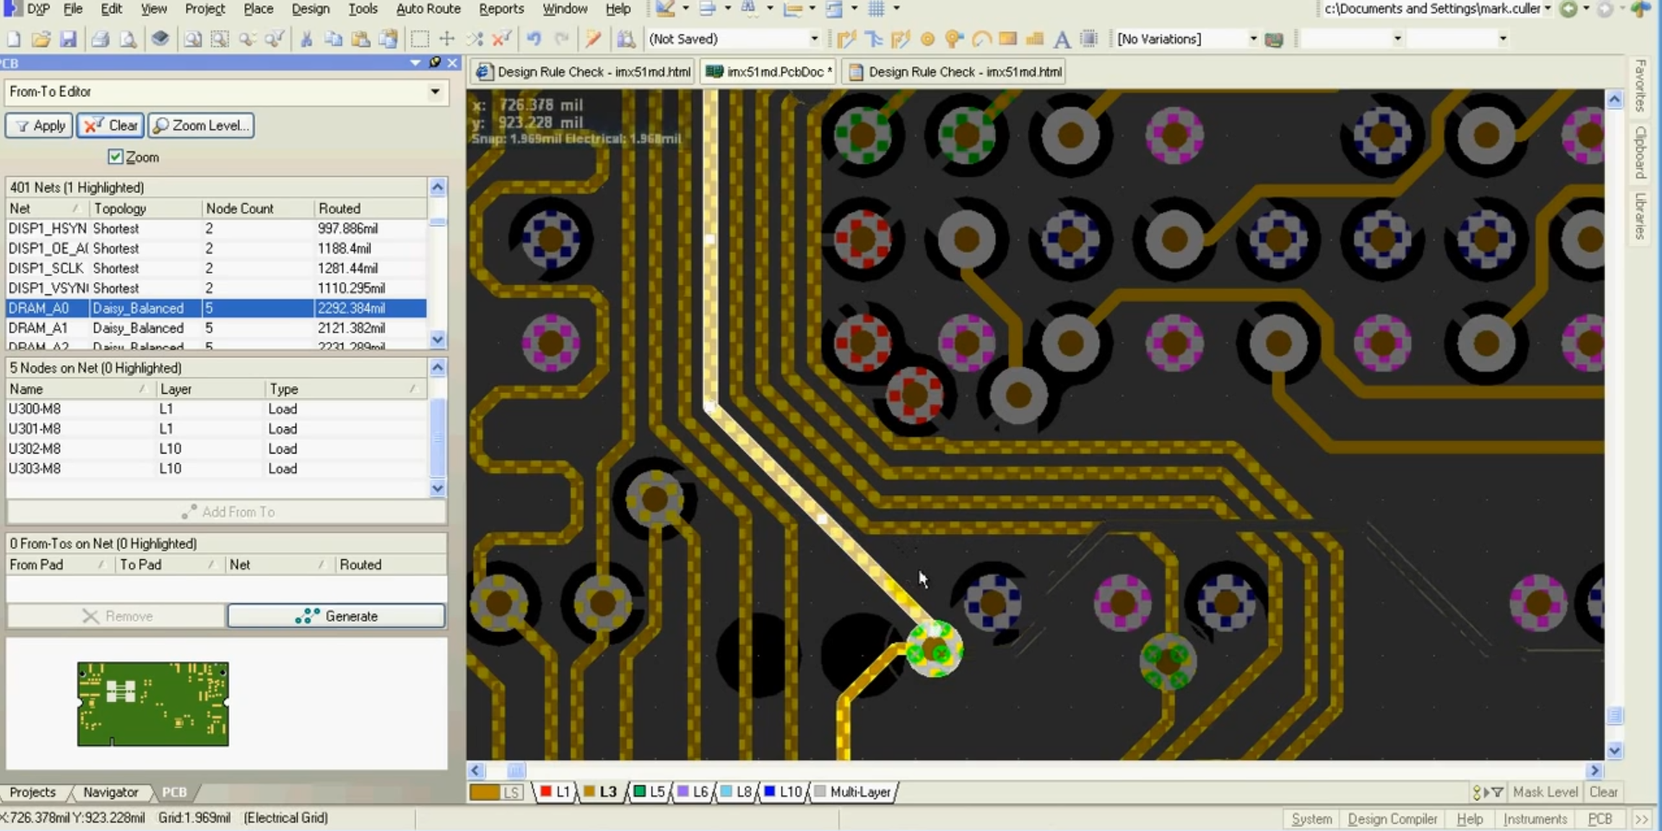This screenshot has width=1662, height=831.
Task: Click the current layer color swatch
Action: tap(485, 792)
